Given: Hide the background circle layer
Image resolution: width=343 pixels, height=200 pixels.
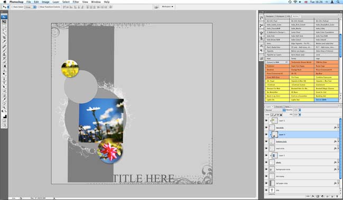Looking at the screenshot, I should (x=266, y=169).
